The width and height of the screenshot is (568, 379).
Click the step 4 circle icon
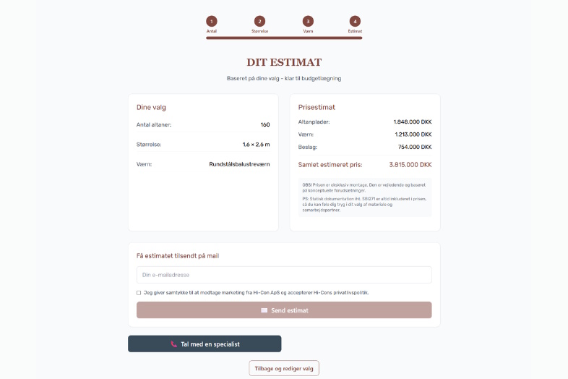click(x=355, y=22)
